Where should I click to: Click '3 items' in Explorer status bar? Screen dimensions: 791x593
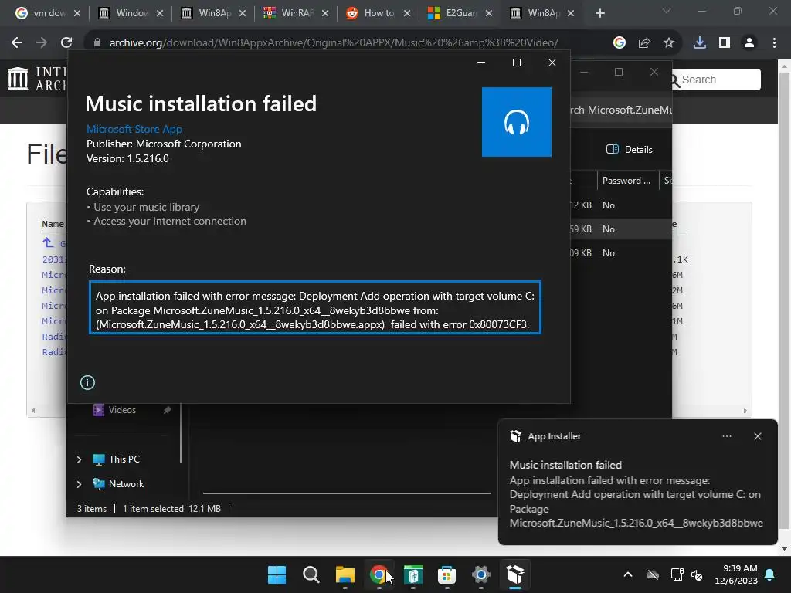click(92, 509)
